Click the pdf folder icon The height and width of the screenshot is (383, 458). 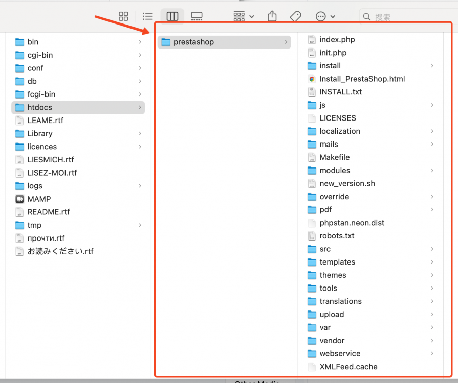(312, 209)
